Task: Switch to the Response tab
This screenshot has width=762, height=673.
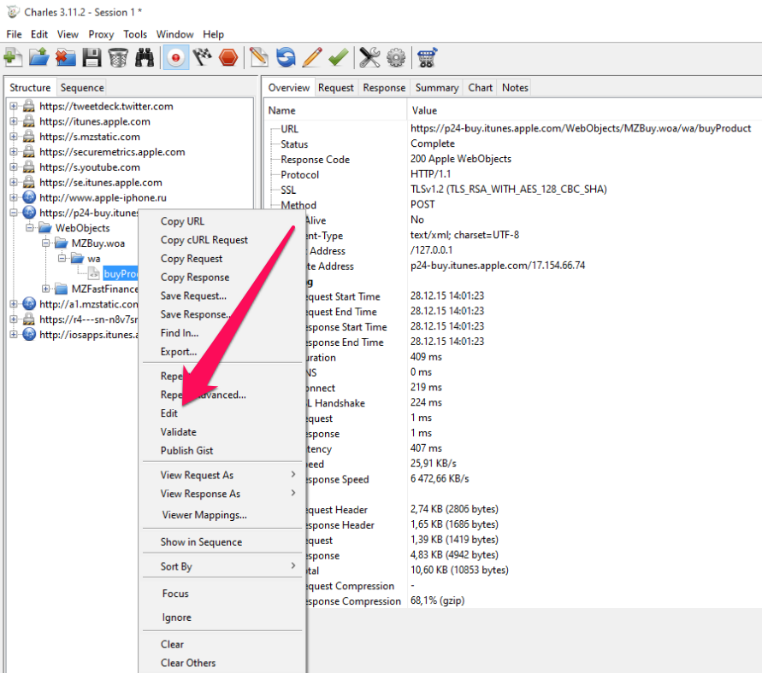Action: pyautogui.click(x=384, y=87)
